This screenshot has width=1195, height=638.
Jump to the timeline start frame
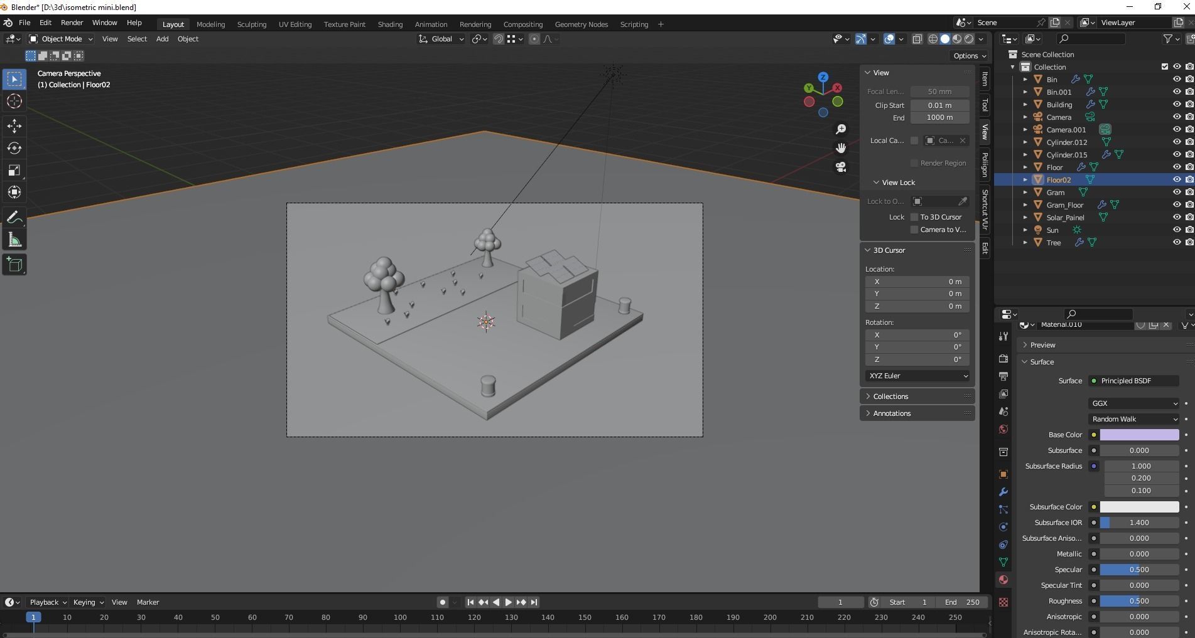[x=470, y=602]
